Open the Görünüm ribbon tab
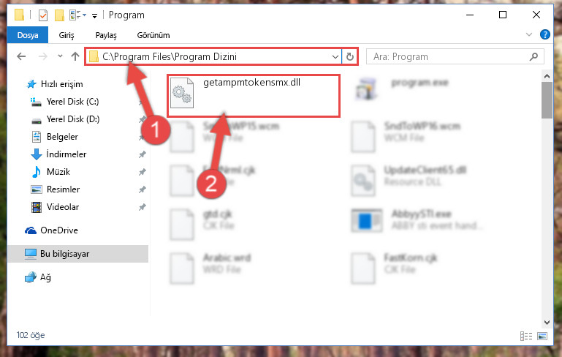Viewport: 562px width, 357px height. point(153,35)
